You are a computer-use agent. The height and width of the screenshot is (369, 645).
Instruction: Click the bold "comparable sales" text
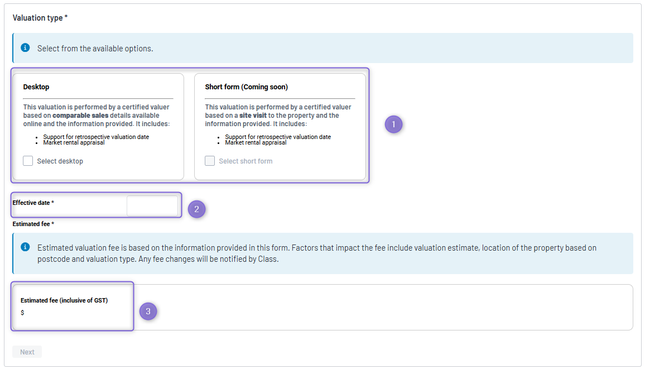80,116
